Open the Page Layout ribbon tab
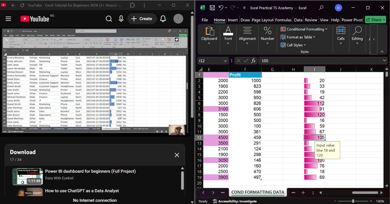The image size is (390, 204). click(x=263, y=20)
